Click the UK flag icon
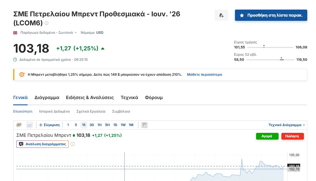The width and height of the screenshot is (316, 181). (x=15, y=33)
